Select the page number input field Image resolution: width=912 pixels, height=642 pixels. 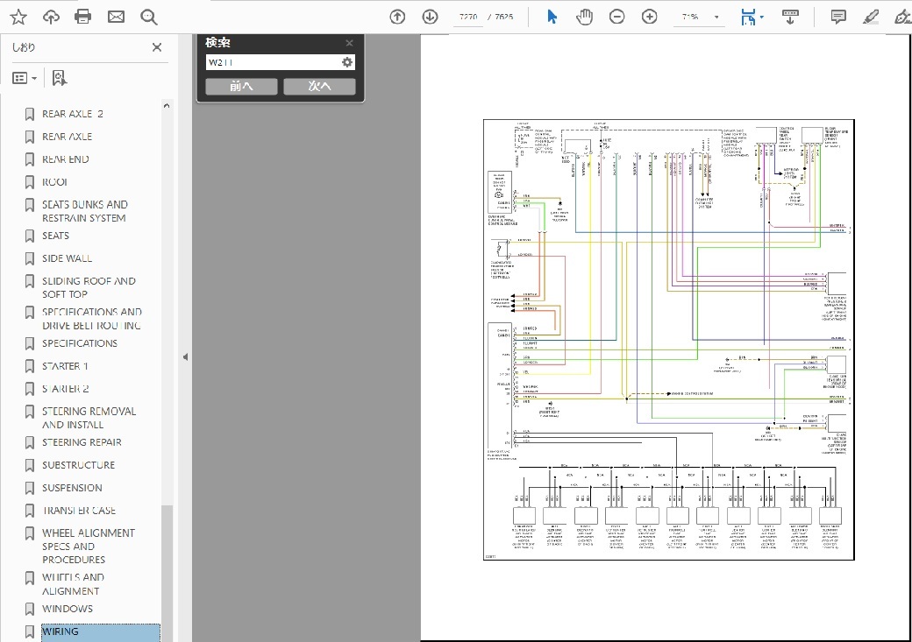[x=468, y=17]
